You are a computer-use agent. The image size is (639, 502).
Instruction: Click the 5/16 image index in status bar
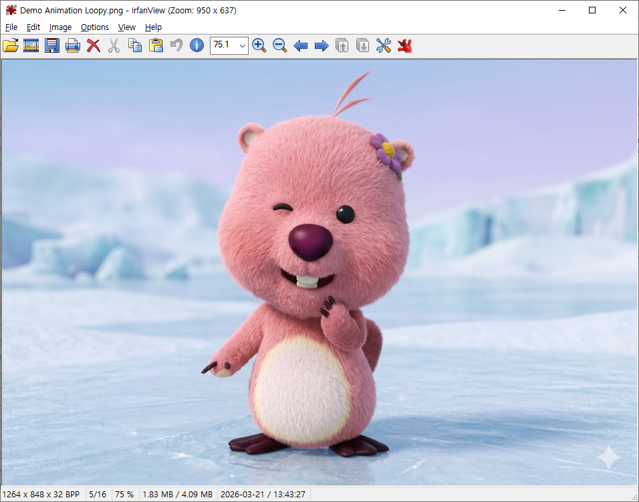[x=98, y=494]
